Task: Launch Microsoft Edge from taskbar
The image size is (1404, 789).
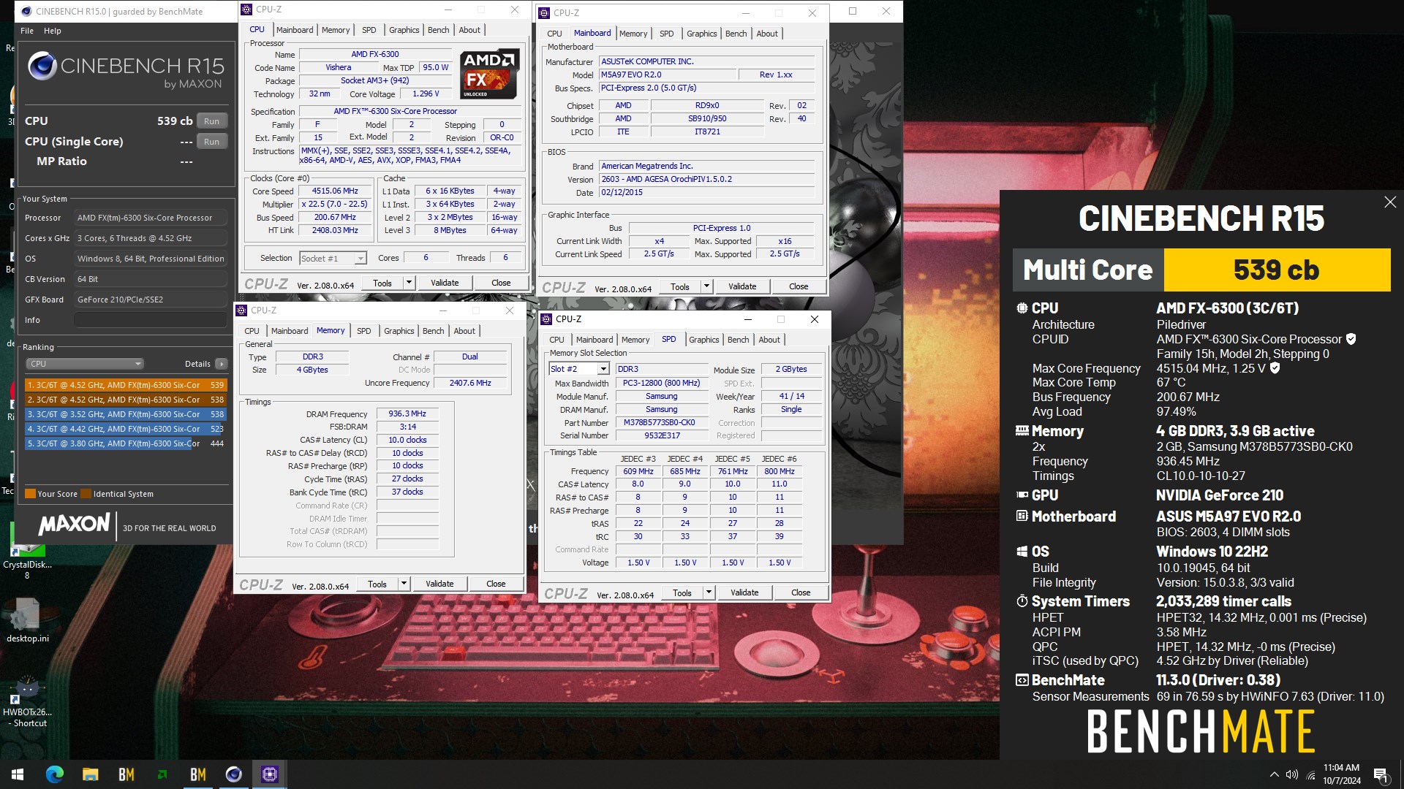Action: (55, 774)
